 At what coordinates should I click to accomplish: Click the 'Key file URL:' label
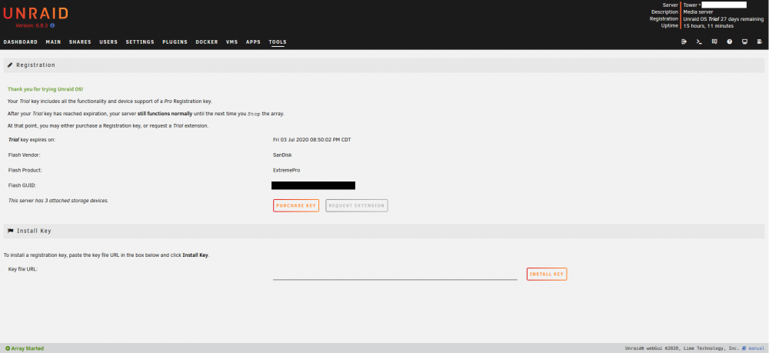point(23,269)
